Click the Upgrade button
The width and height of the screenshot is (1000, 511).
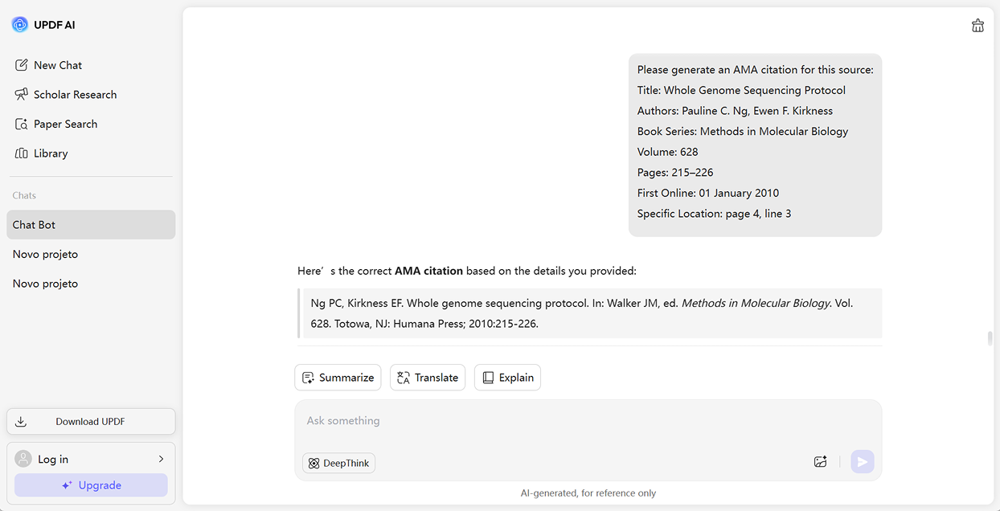click(91, 485)
